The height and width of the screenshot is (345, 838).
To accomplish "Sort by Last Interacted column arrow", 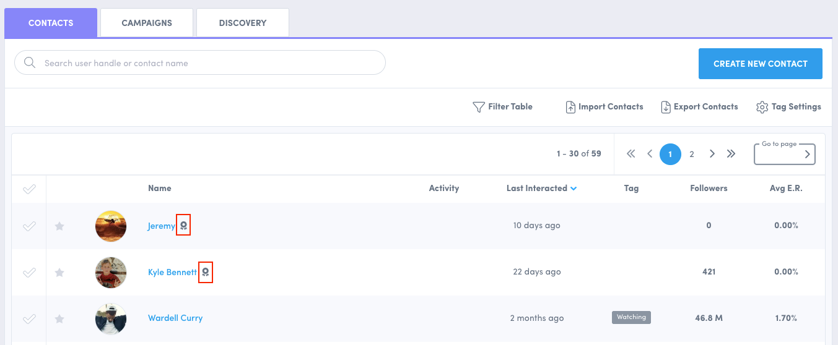I will click(x=574, y=189).
